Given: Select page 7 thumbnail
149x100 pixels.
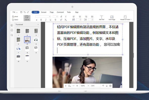Looking at the screenshot, I should pyautogui.click(x=18, y=48).
